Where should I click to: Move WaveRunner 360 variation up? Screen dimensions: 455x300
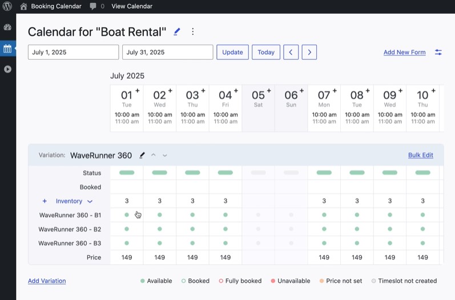point(154,155)
